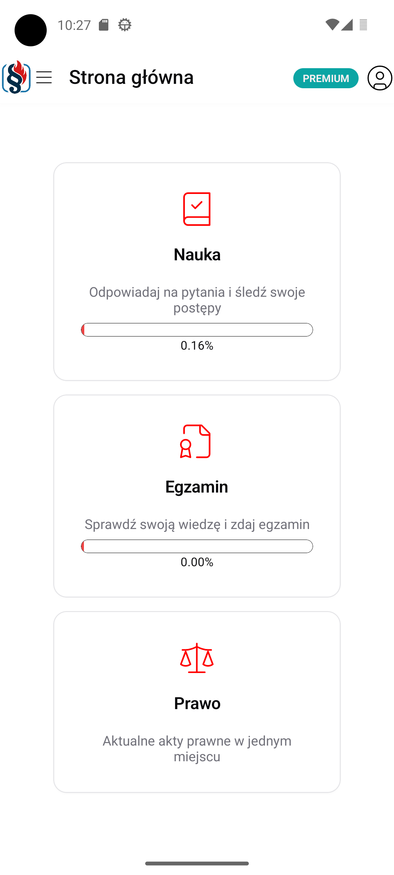The width and height of the screenshot is (394, 875).
Task: Tap the SD card status bar icon
Action: point(103,24)
